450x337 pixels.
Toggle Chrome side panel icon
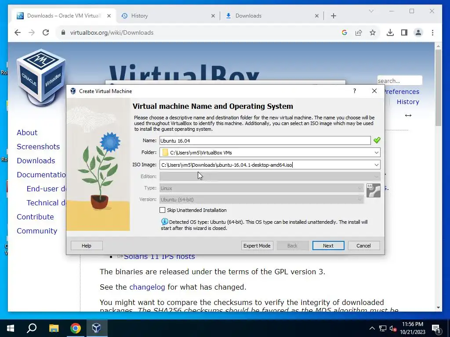[x=404, y=32]
